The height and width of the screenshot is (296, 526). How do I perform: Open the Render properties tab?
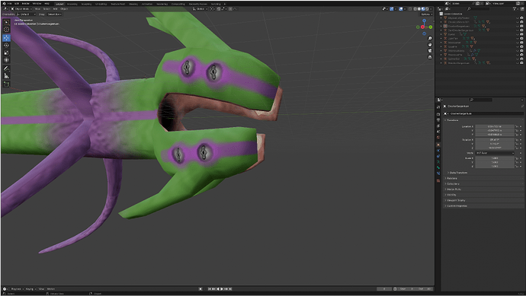[x=438, y=114]
